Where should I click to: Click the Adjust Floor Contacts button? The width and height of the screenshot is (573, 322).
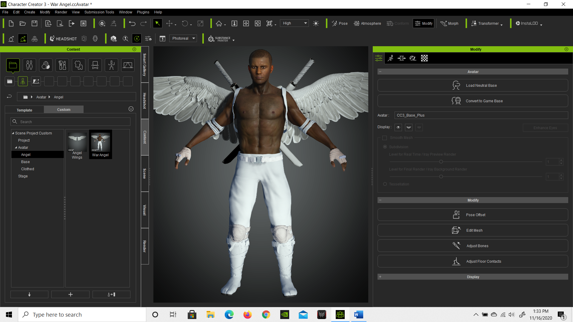coord(473,261)
